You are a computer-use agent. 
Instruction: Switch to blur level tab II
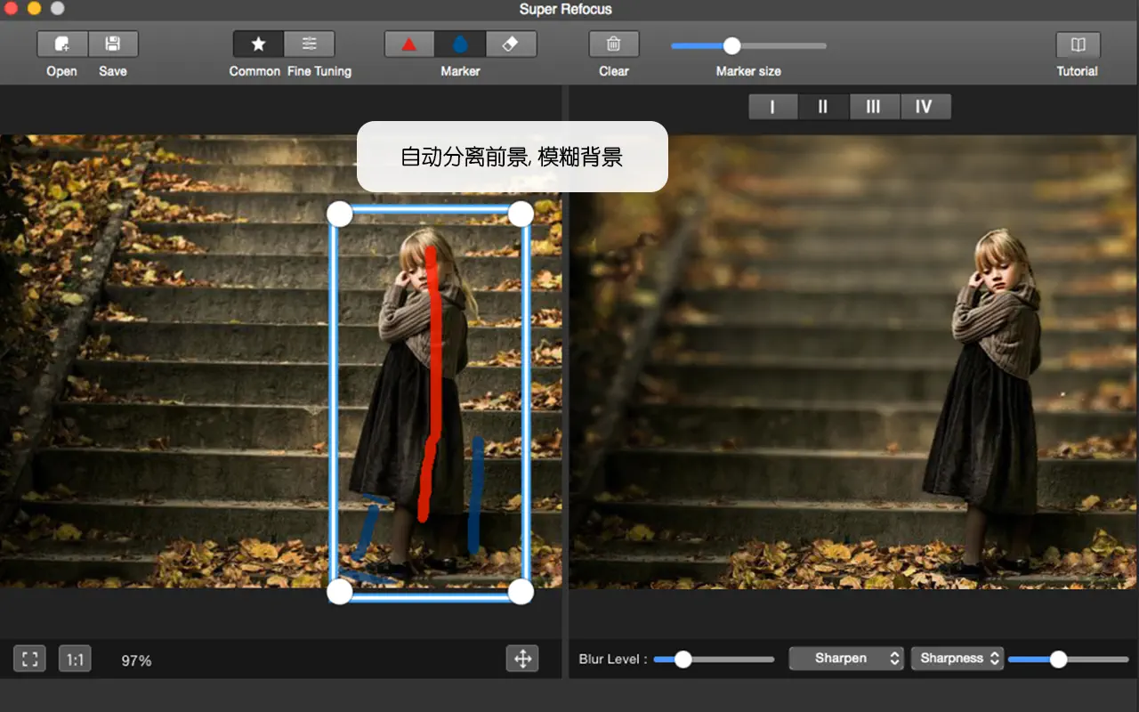(824, 106)
